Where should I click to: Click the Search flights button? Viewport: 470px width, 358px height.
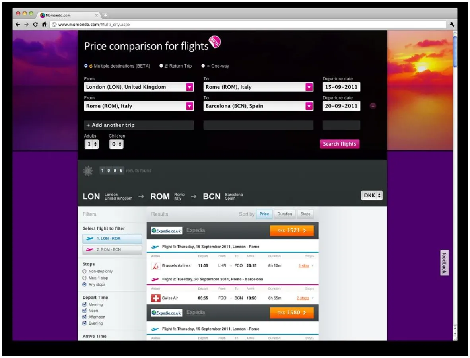pyautogui.click(x=340, y=144)
